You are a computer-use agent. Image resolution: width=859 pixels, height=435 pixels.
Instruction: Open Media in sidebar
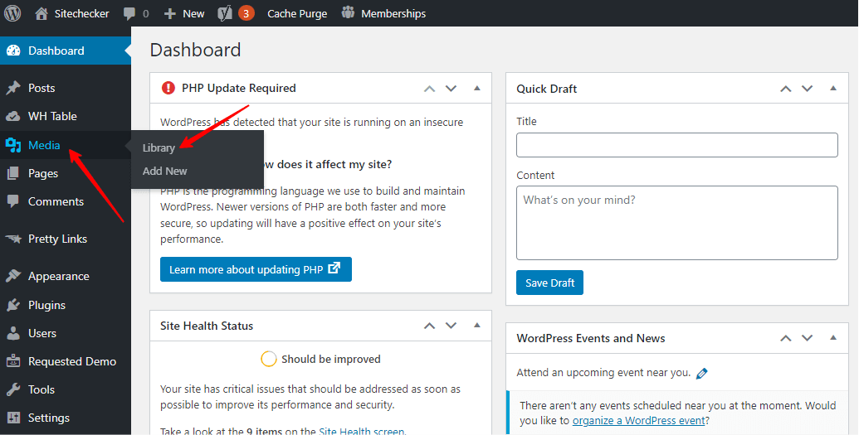pos(66,145)
